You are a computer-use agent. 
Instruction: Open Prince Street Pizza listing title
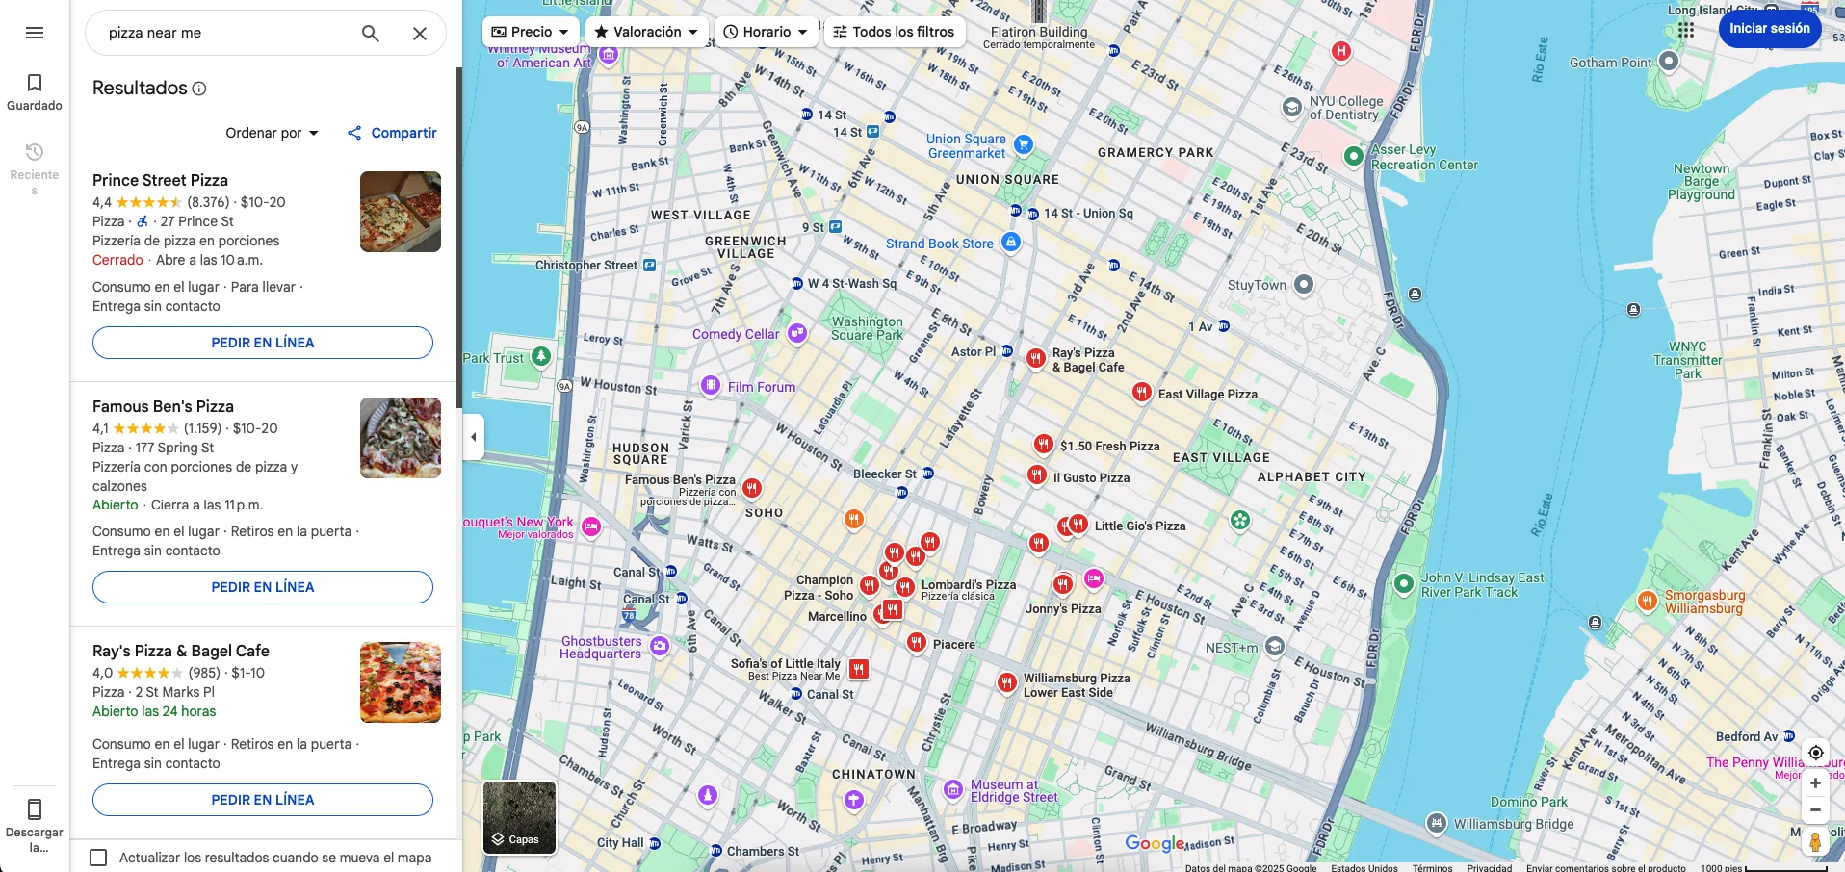pyautogui.click(x=160, y=180)
